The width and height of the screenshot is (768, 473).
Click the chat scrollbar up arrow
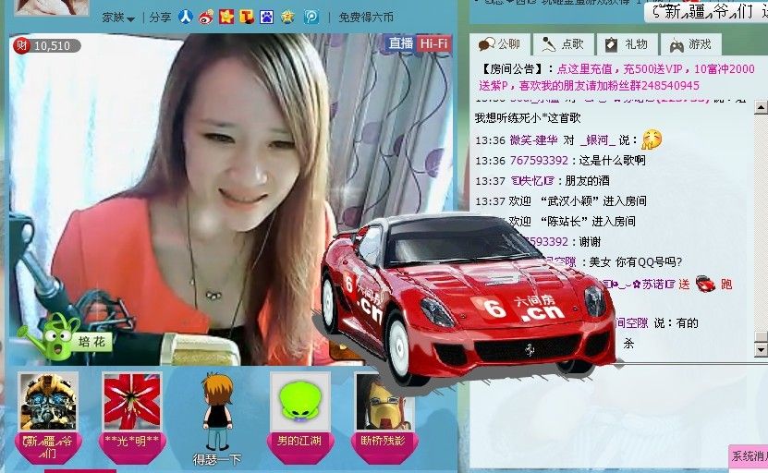pos(761,106)
